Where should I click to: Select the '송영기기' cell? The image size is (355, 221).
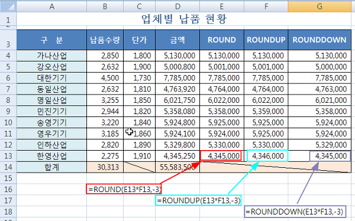51,122
